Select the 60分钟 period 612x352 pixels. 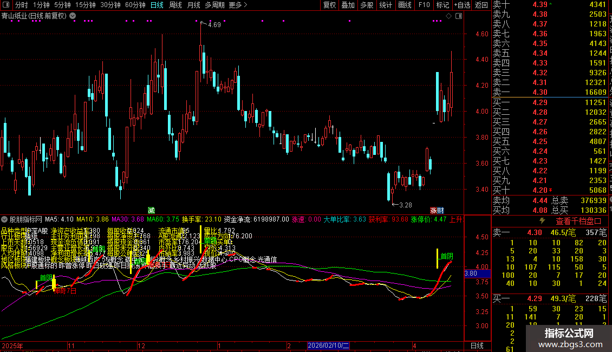coord(135,5)
